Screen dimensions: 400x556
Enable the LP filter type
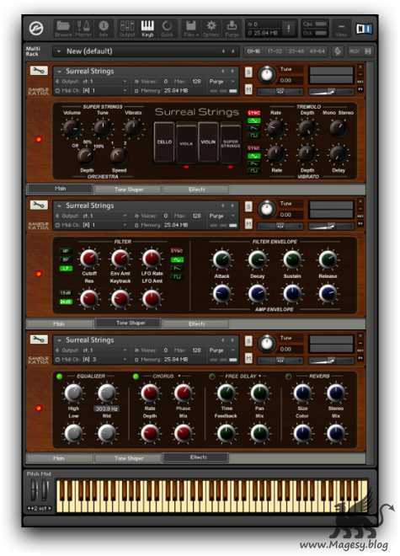pos(66,268)
